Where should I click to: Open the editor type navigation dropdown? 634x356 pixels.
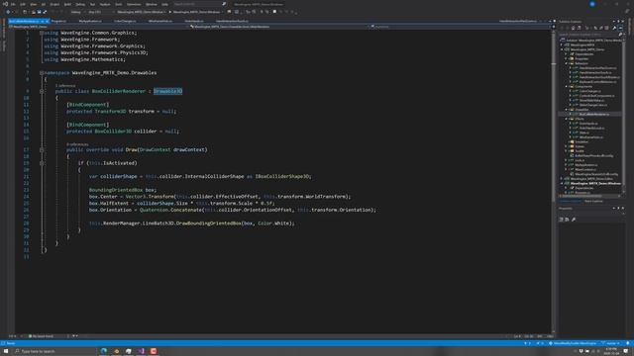(279, 27)
